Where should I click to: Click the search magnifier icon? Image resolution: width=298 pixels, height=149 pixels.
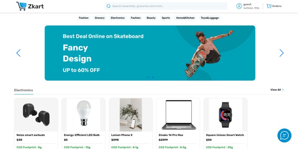click(x=109, y=6)
